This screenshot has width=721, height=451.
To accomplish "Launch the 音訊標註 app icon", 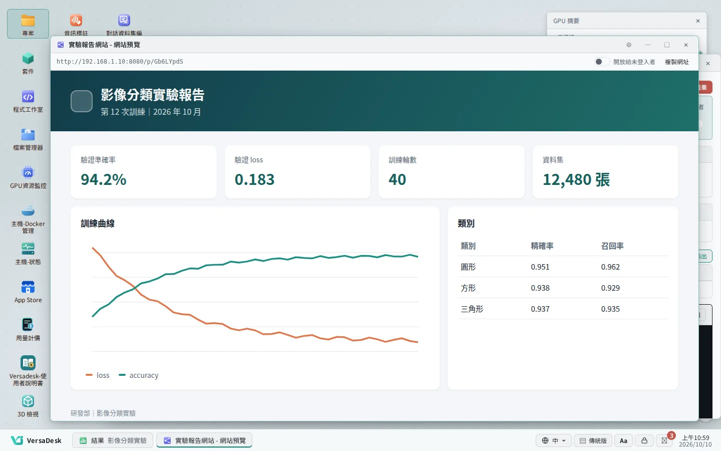I will pyautogui.click(x=76, y=24).
